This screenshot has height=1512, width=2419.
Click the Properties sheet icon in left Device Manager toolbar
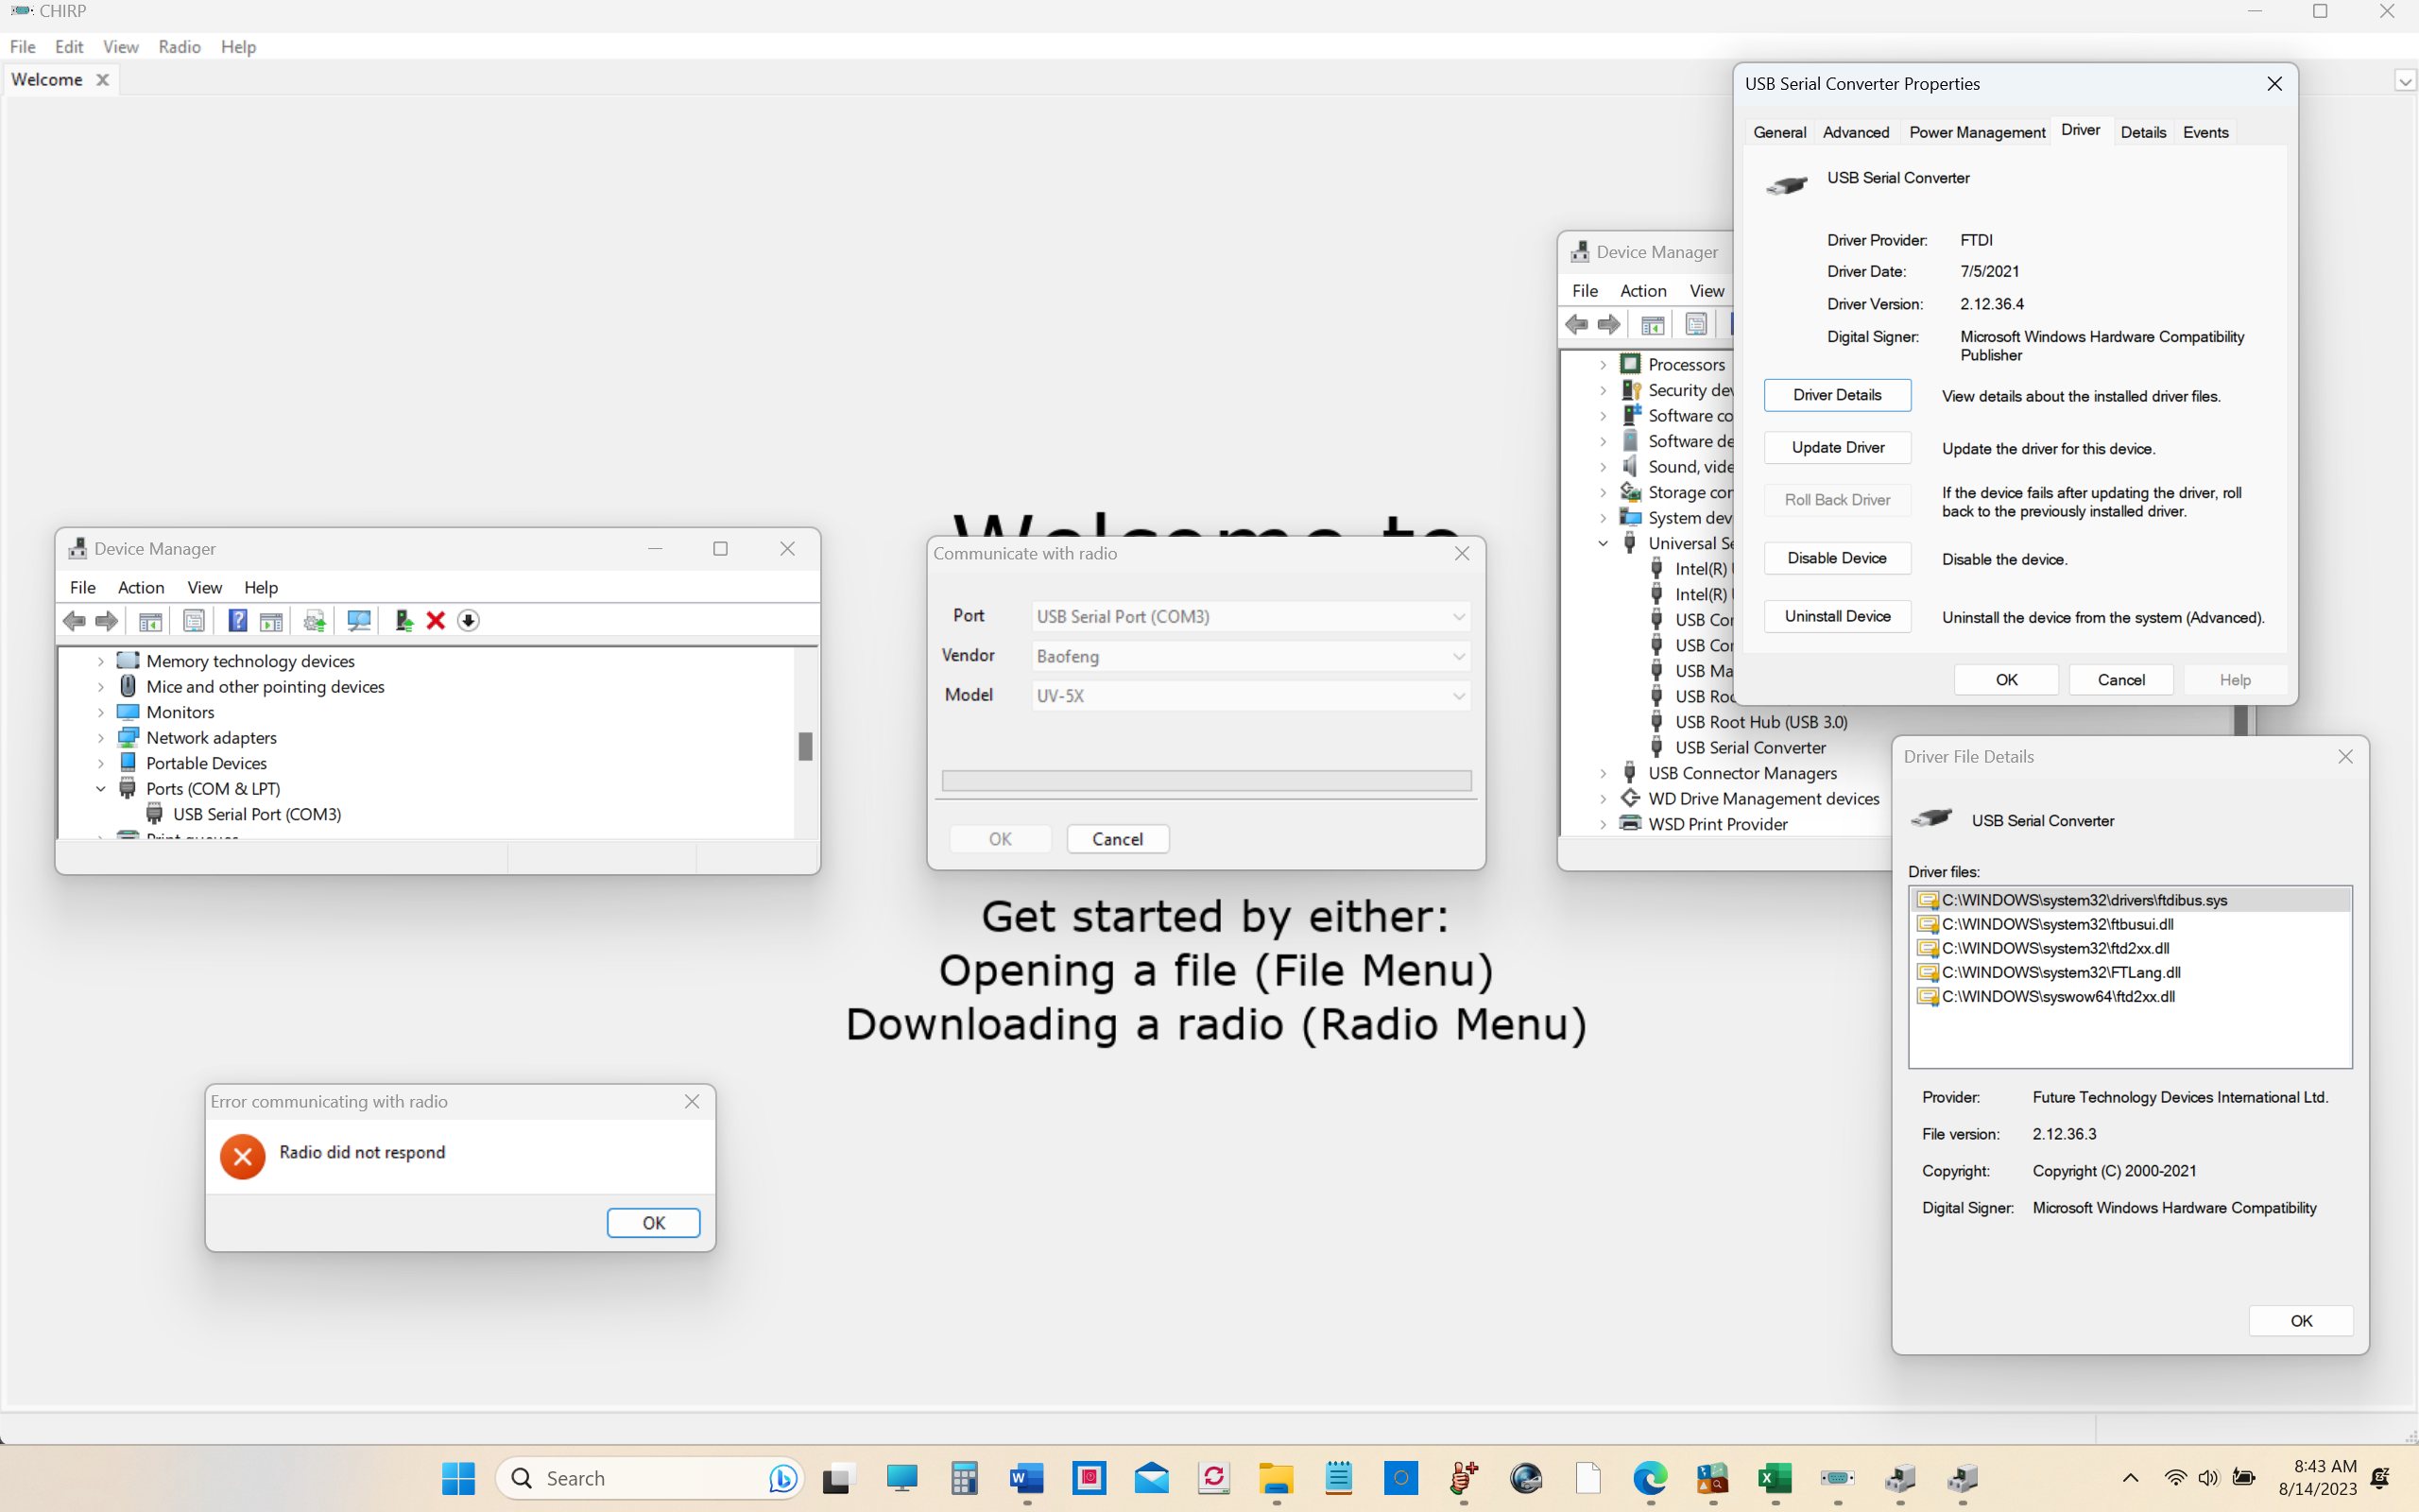click(x=194, y=621)
